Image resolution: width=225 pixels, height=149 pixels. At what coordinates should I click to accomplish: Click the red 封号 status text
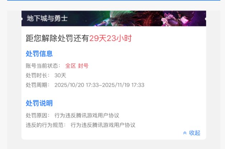tap(83, 66)
